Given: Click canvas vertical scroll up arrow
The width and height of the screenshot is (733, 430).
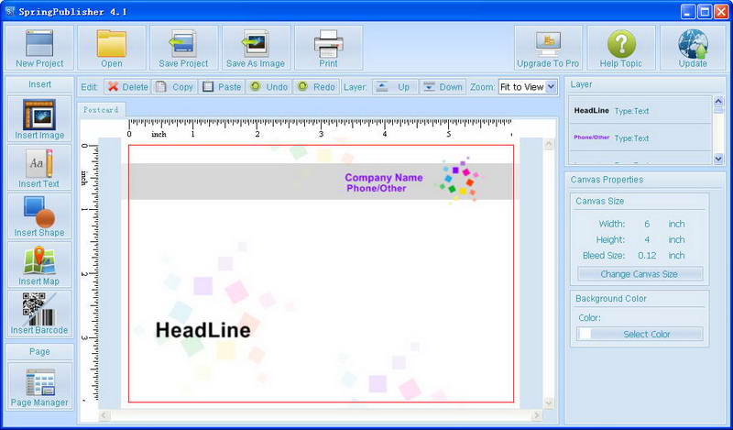Looking at the screenshot, I should coord(549,144).
